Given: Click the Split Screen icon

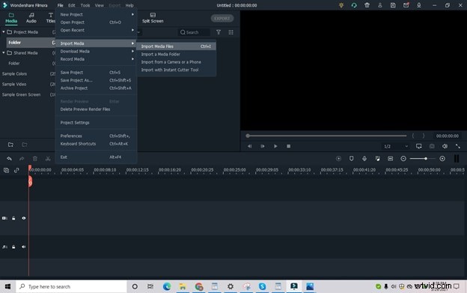Looking at the screenshot, I should tap(153, 15).
